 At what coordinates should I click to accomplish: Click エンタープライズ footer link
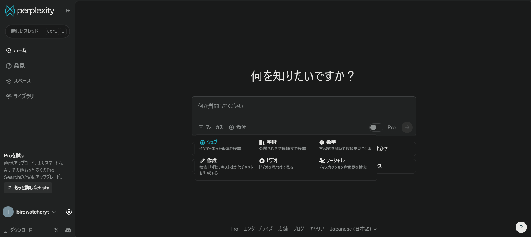click(x=258, y=229)
